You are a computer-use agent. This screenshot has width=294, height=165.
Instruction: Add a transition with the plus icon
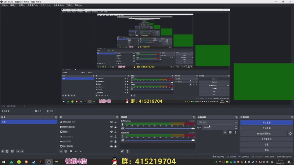(225, 132)
